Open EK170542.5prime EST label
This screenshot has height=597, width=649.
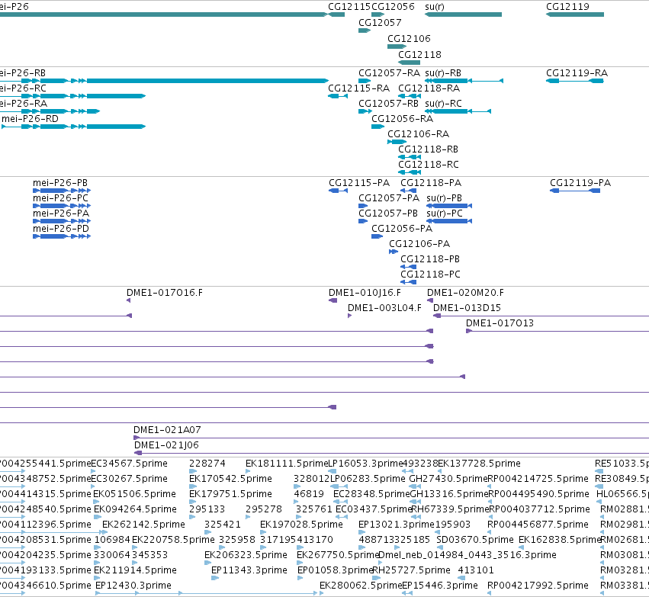click(230, 479)
